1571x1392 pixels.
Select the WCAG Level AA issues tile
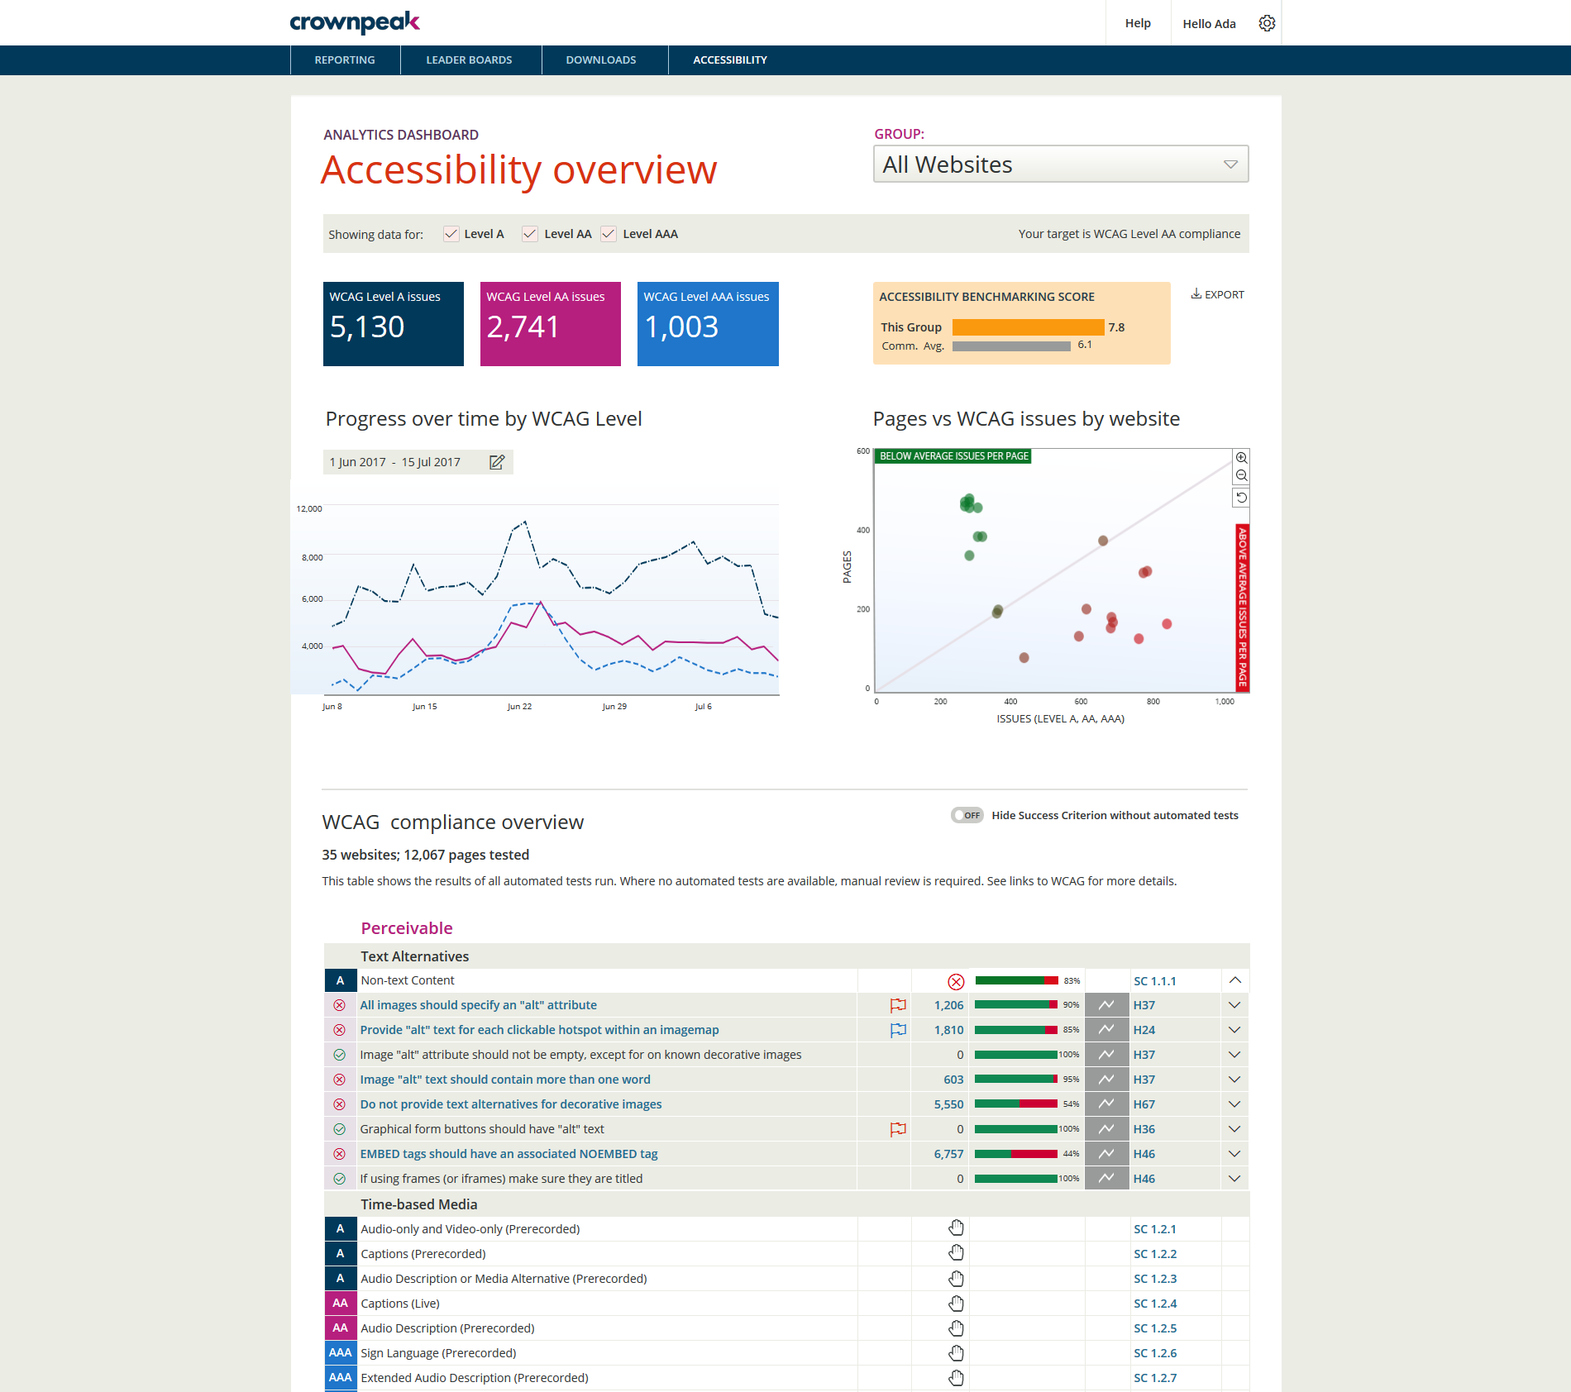(551, 324)
